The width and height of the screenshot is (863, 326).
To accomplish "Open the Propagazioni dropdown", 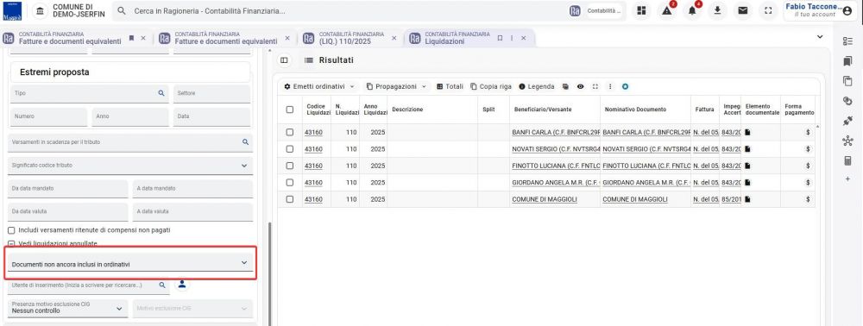I will [x=396, y=87].
